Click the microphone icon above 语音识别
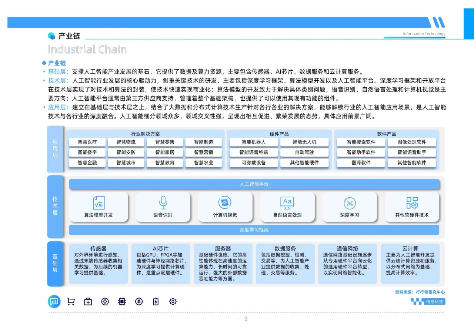Image resolution: width=474 pixels, height=335 pixels. point(163,203)
